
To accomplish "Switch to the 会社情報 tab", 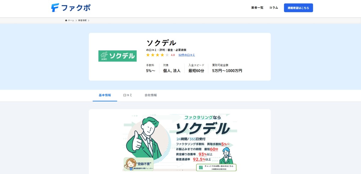I will 150,95.
